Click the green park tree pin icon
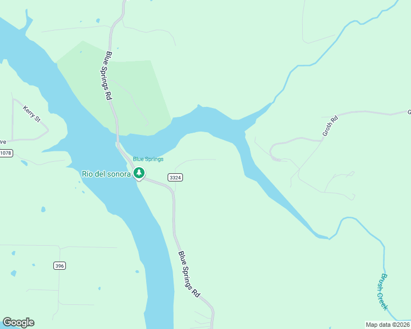This screenshot has height=329, width=411. pyautogui.click(x=139, y=173)
